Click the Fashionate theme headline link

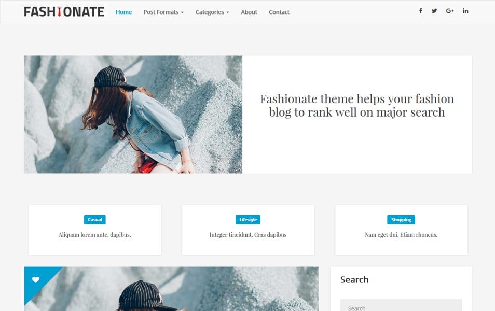(x=357, y=105)
